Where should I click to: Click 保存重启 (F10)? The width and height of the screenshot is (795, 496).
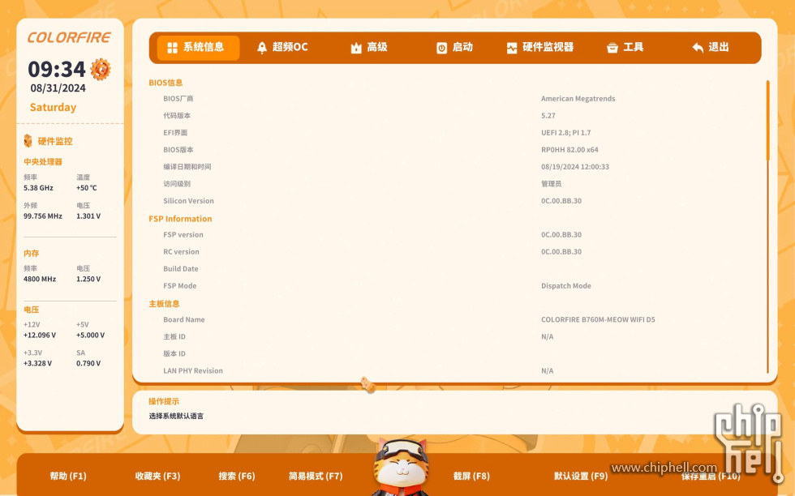click(x=711, y=477)
